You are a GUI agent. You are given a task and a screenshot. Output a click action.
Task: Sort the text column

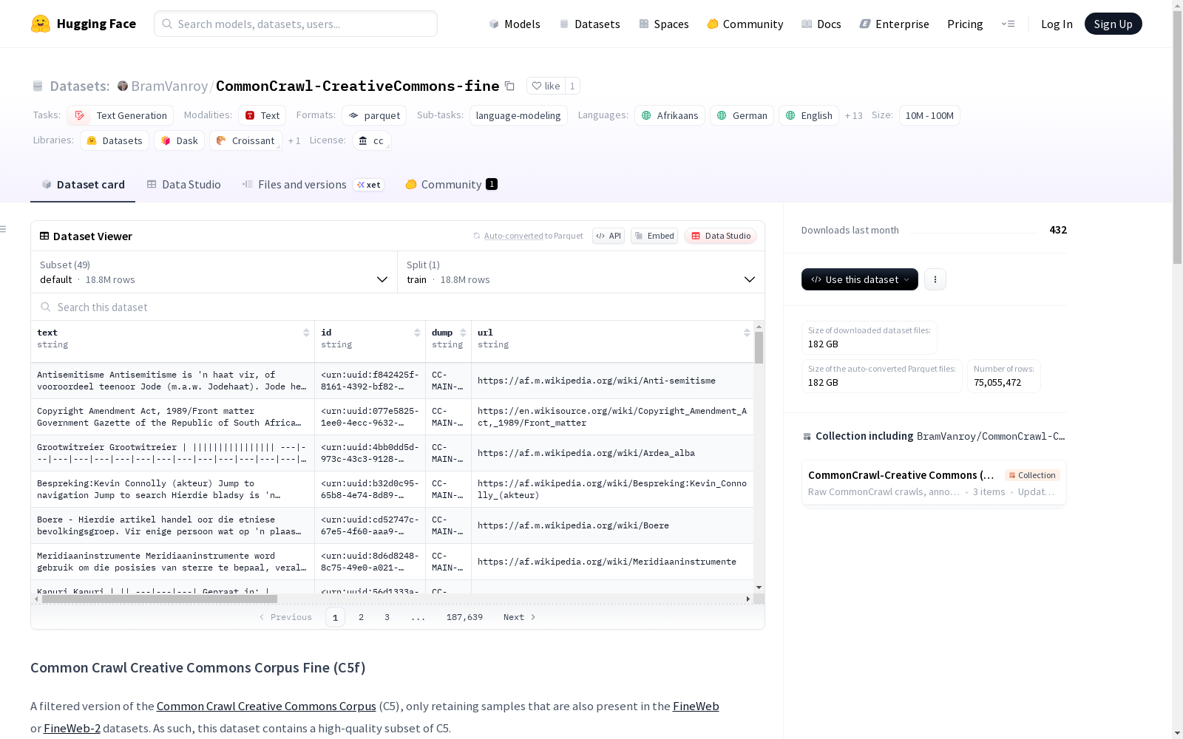(x=306, y=333)
